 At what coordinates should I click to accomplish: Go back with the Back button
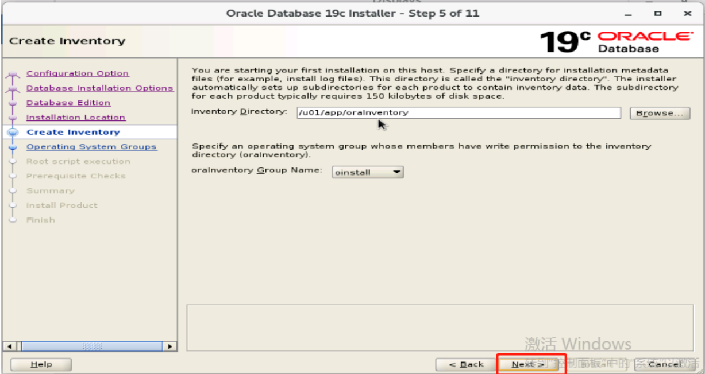click(x=466, y=364)
